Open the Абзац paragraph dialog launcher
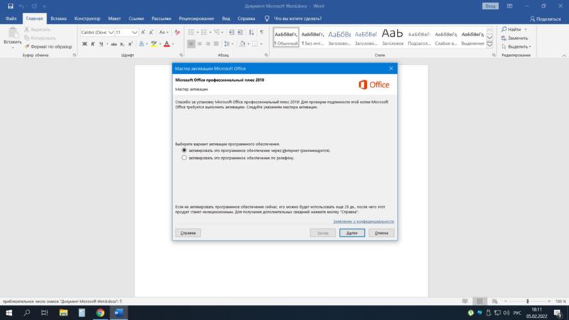 (266, 55)
